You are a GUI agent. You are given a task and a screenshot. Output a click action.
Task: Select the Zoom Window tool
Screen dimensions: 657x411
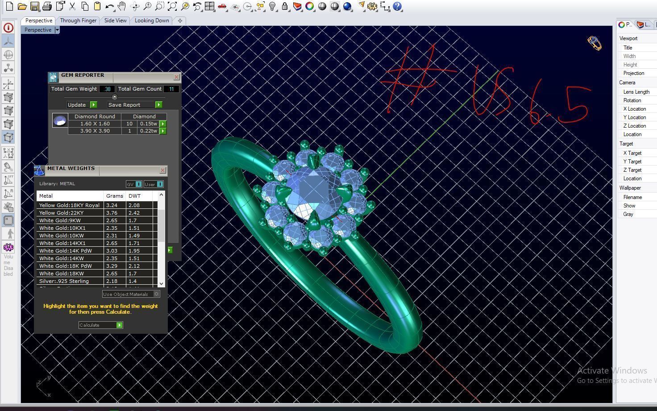tap(159, 7)
